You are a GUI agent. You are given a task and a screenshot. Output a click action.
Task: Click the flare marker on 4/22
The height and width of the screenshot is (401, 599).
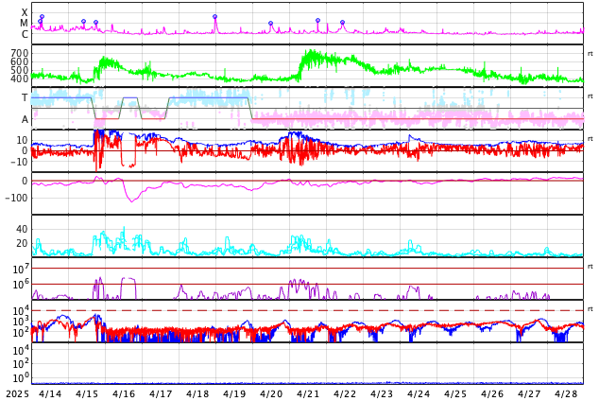[x=343, y=22]
